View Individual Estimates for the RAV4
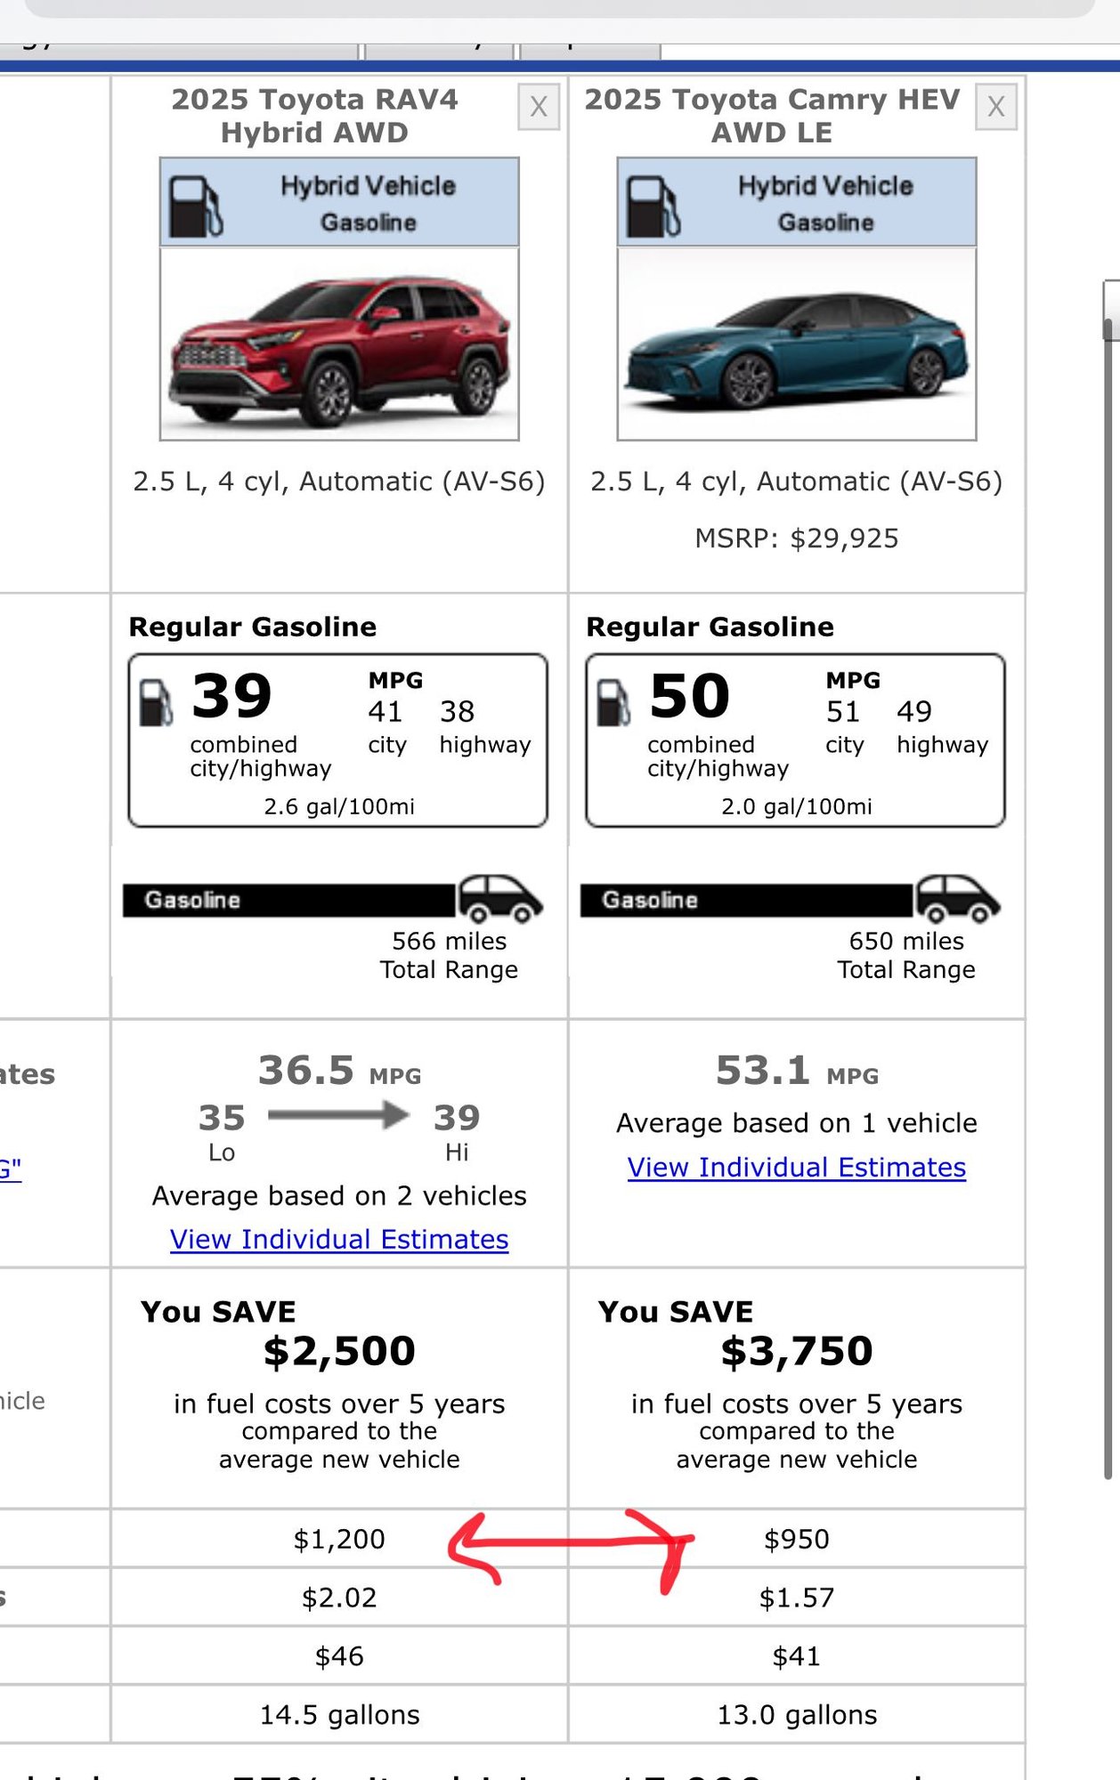1120x1780 pixels. pyautogui.click(x=339, y=1239)
